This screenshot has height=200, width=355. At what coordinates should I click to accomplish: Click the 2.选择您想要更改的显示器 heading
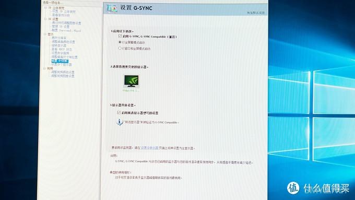pos(129,67)
